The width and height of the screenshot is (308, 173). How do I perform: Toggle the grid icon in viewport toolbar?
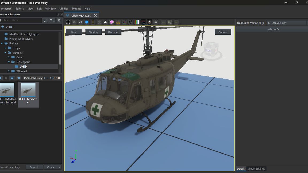[68, 22]
